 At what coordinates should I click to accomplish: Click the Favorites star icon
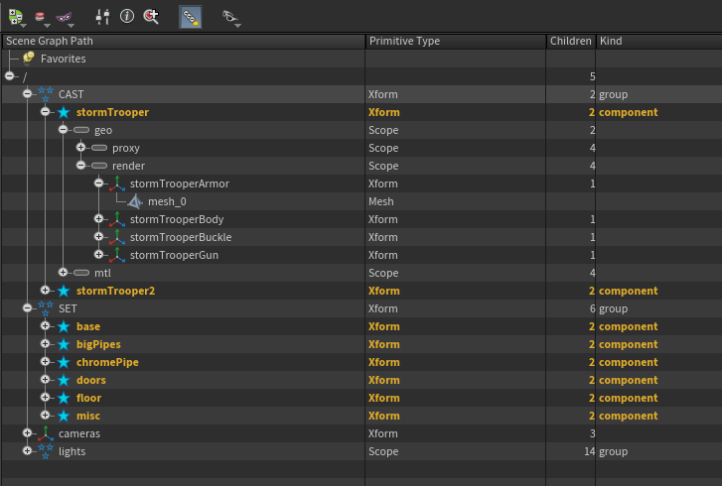[29, 58]
